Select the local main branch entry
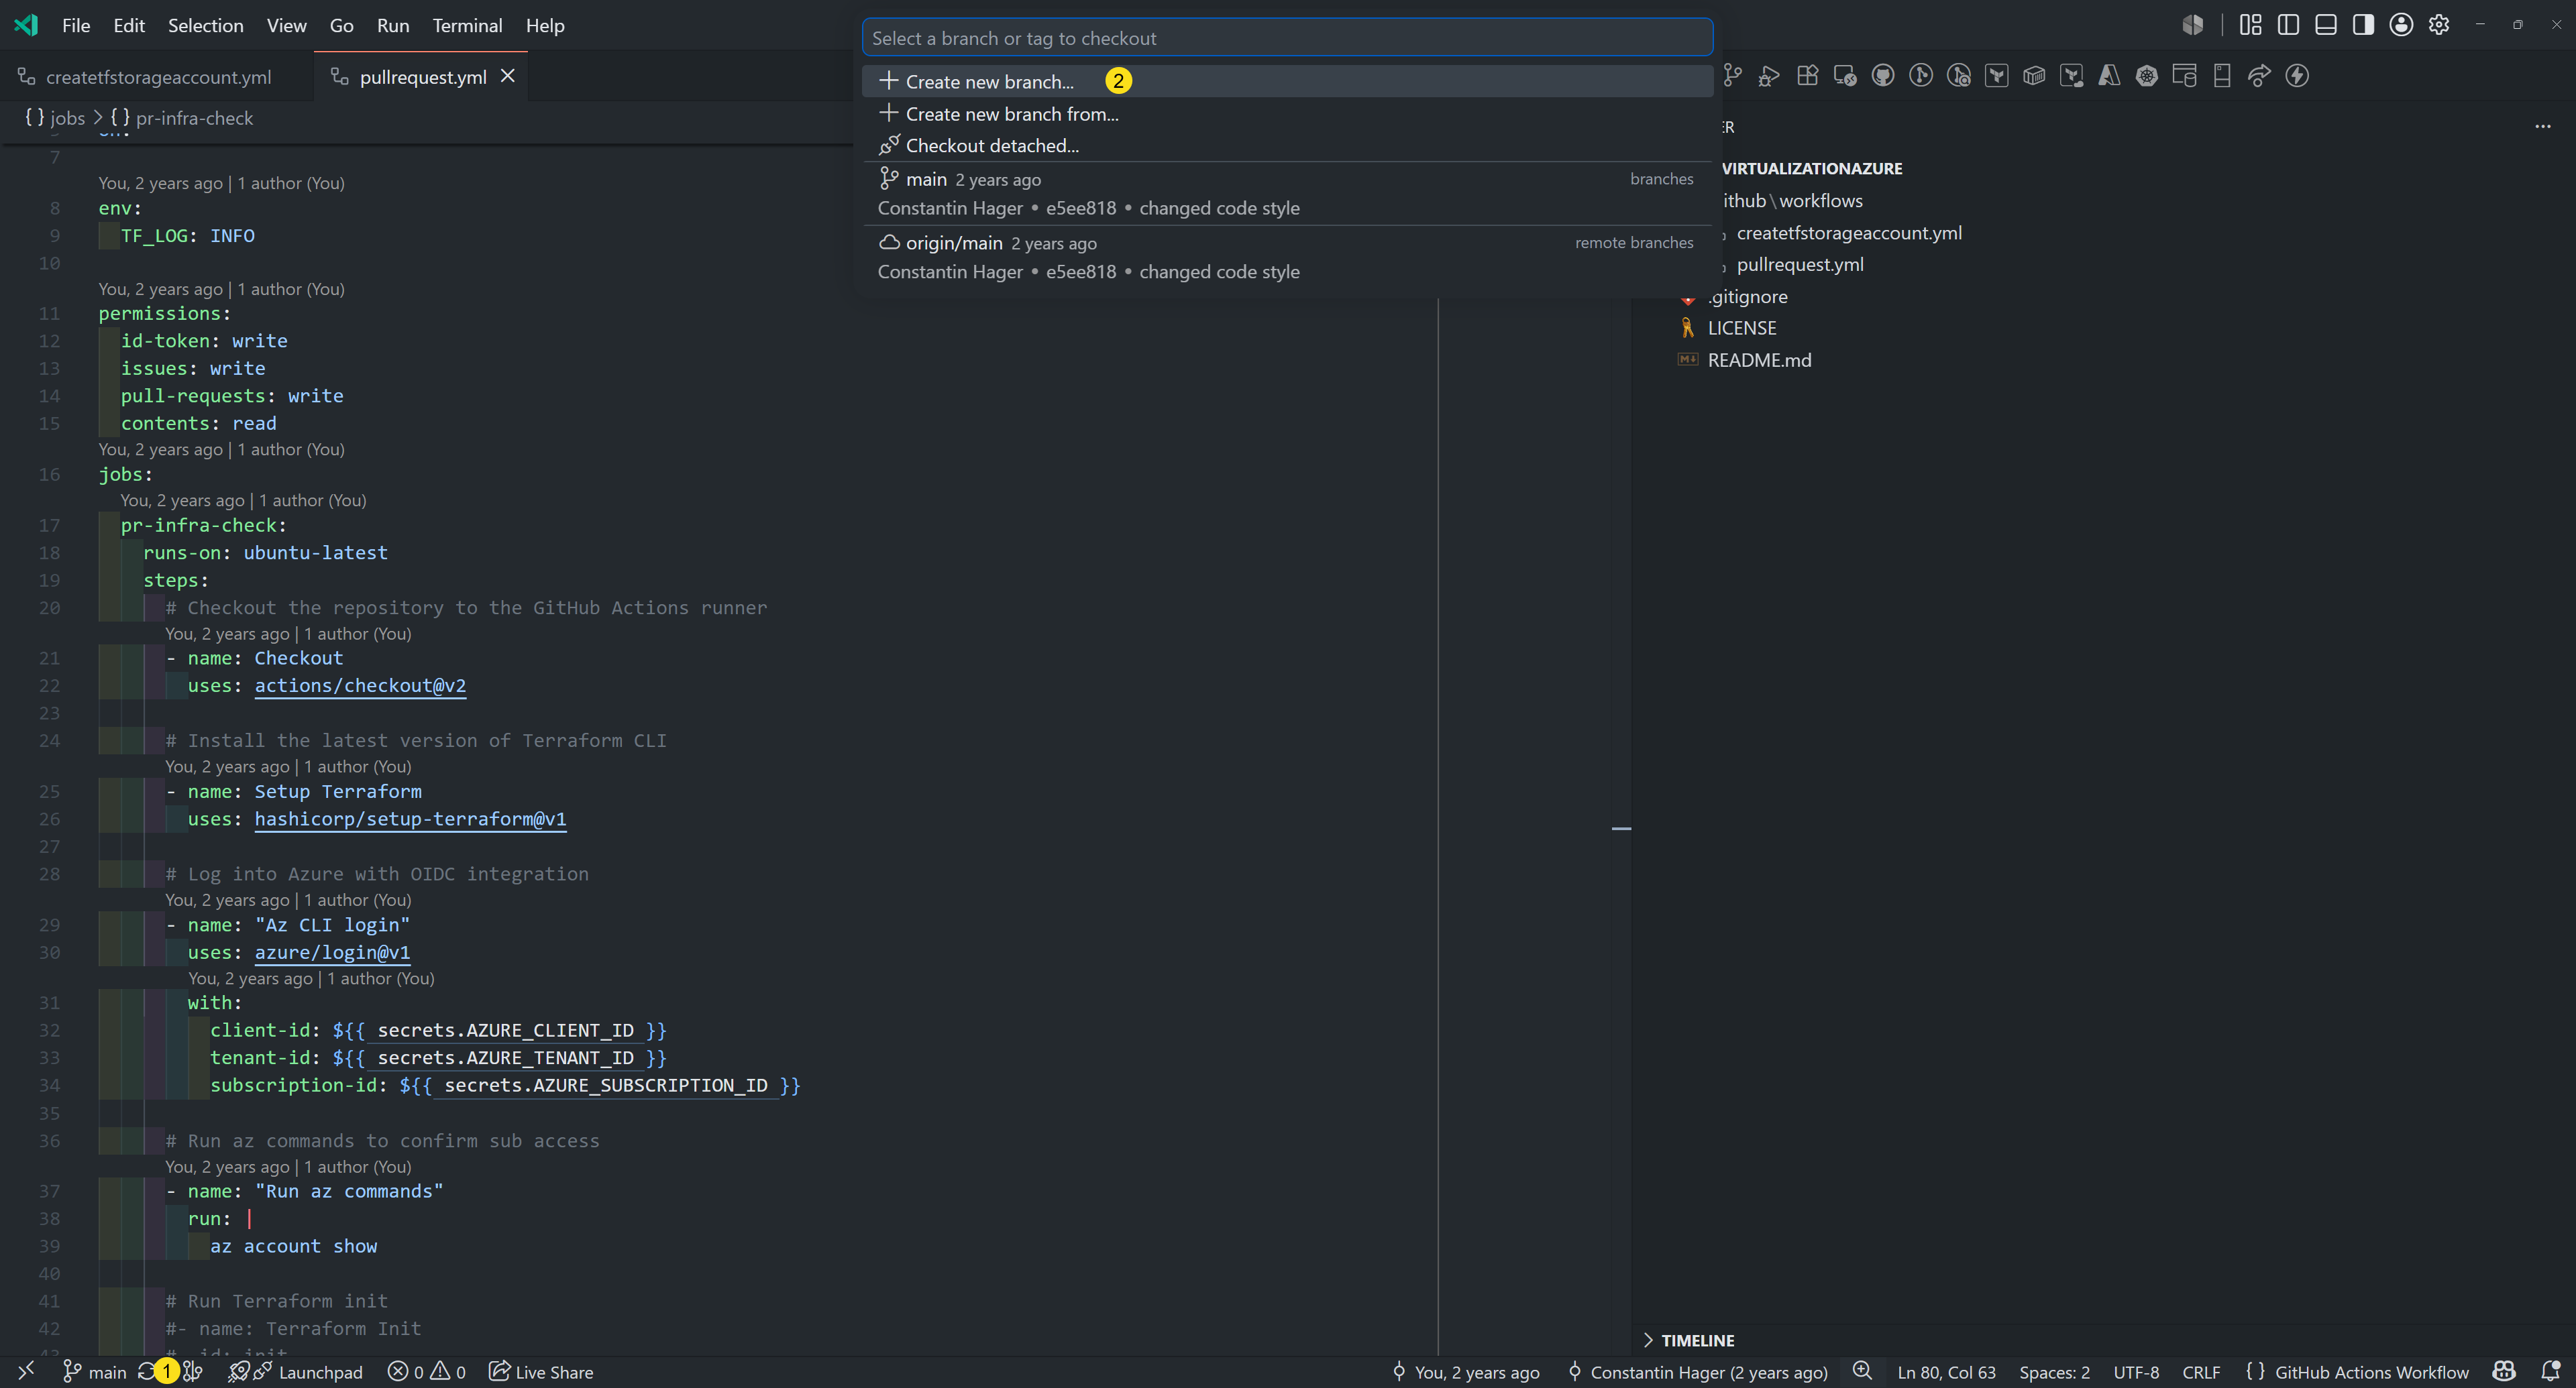Viewport: 2576px width, 1388px height. 1287,193
